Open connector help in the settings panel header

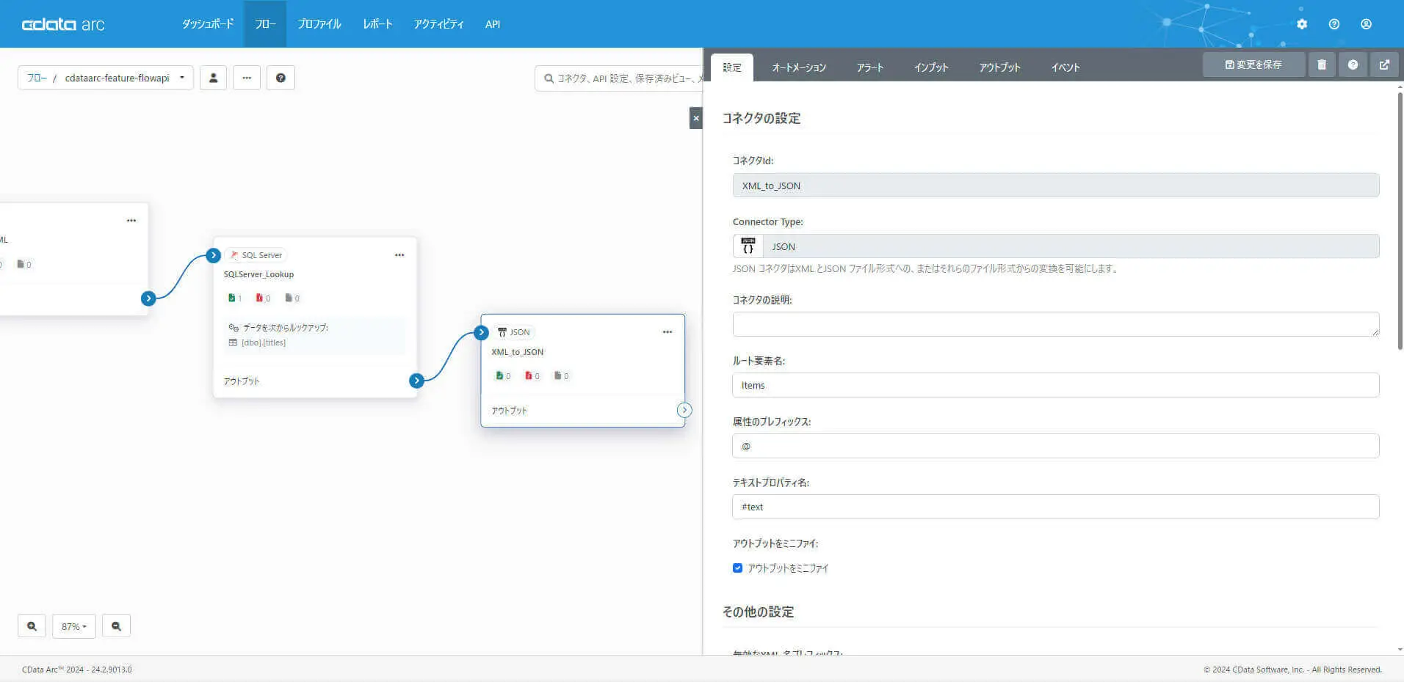click(x=1353, y=65)
